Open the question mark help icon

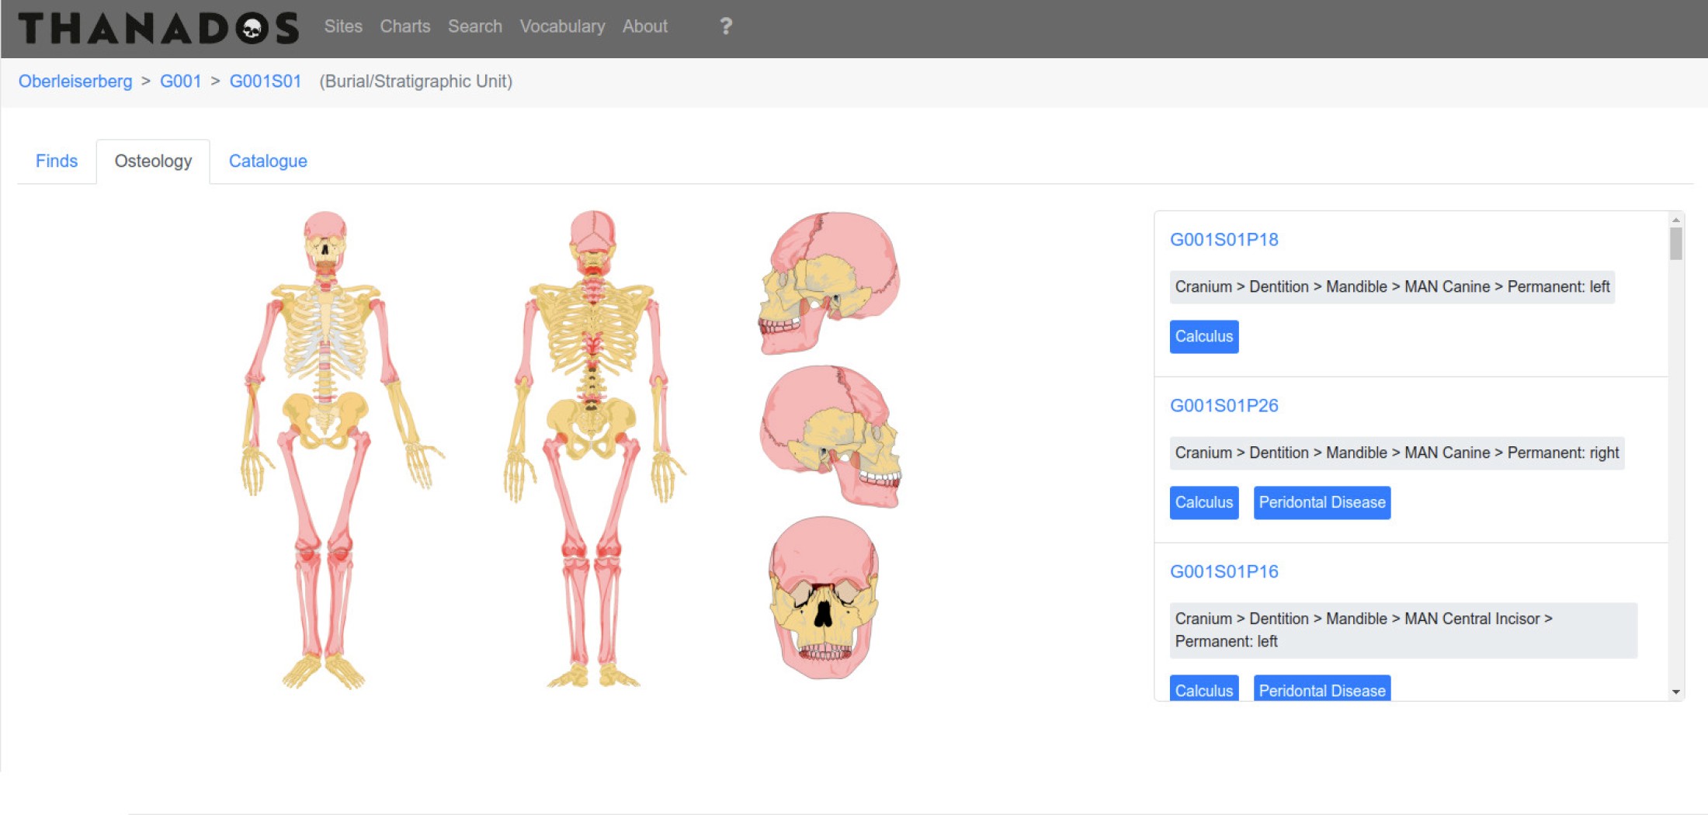726,26
